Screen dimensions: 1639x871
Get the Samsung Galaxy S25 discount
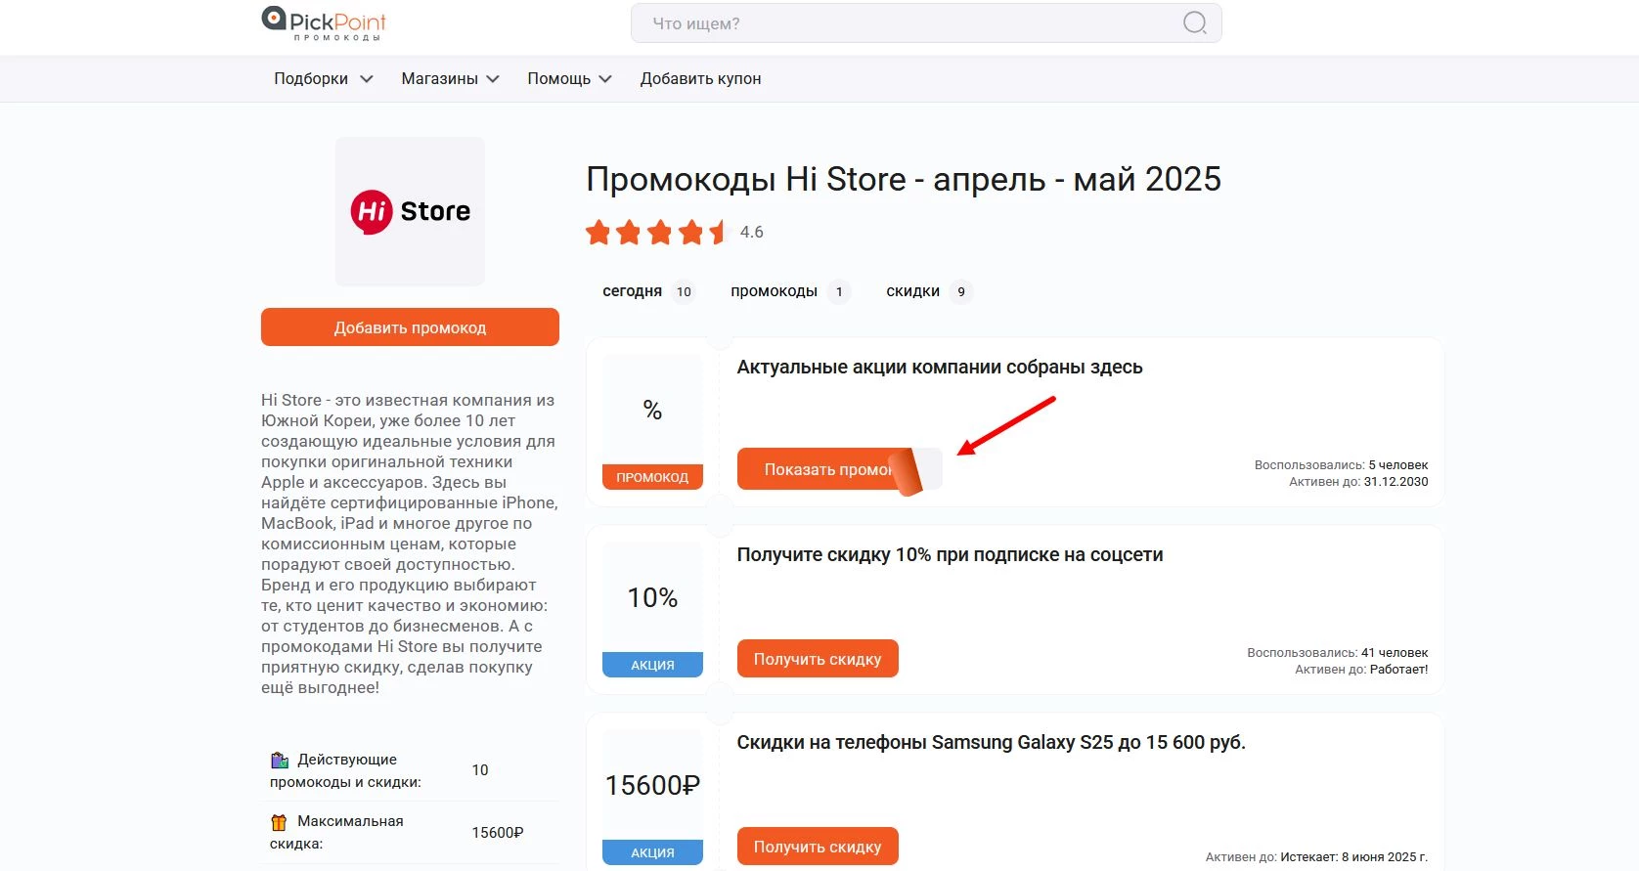click(x=818, y=847)
